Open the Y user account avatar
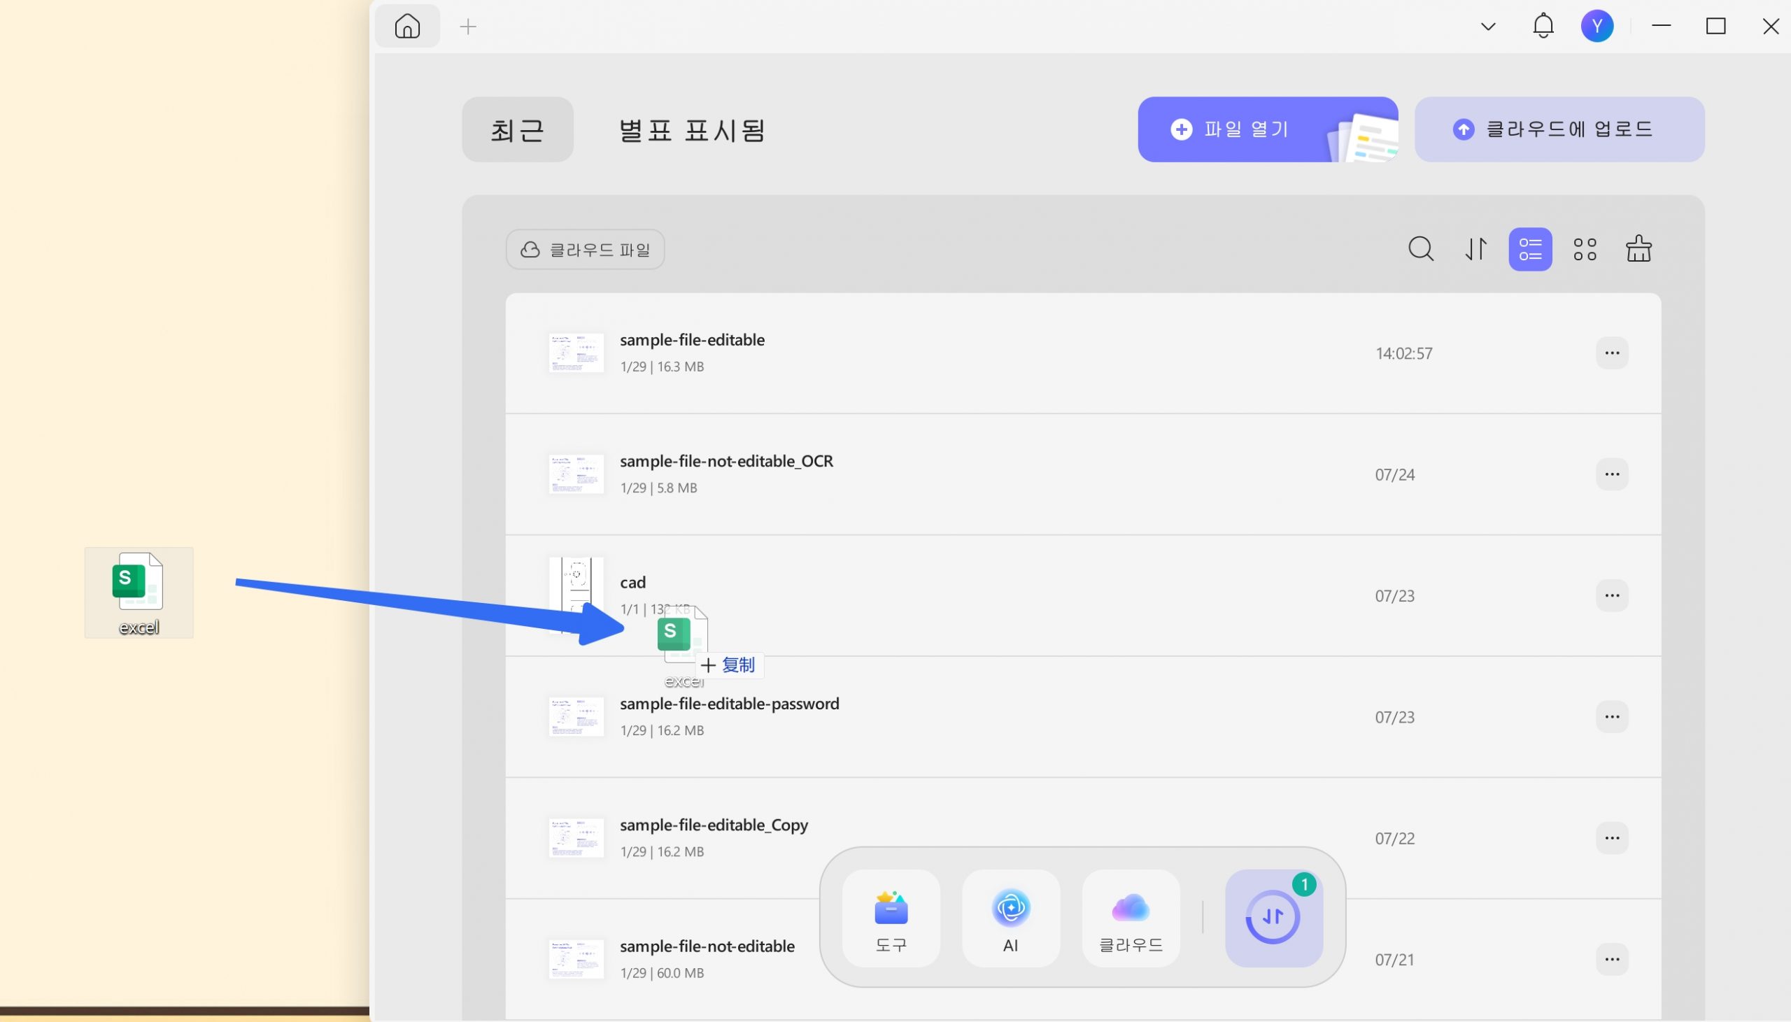This screenshot has width=1791, height=1022. [x=1597, y=27]
